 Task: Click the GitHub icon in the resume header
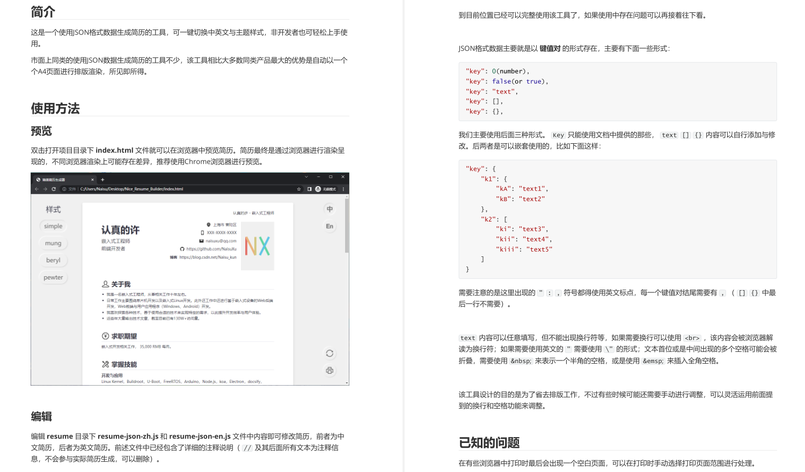tap(182, 249)
